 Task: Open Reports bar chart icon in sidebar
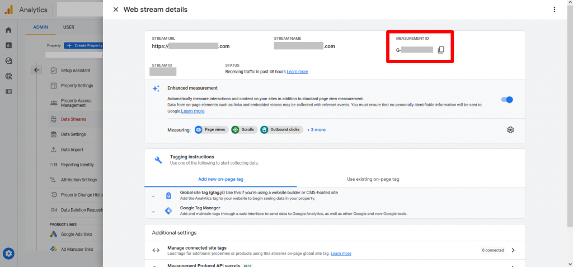click(8, 46)
